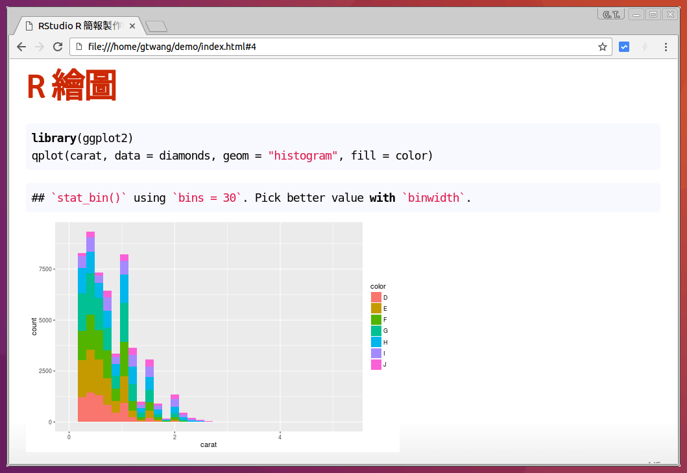
Task: Click the page info icon in address bar
Action: tap(79, 47)
